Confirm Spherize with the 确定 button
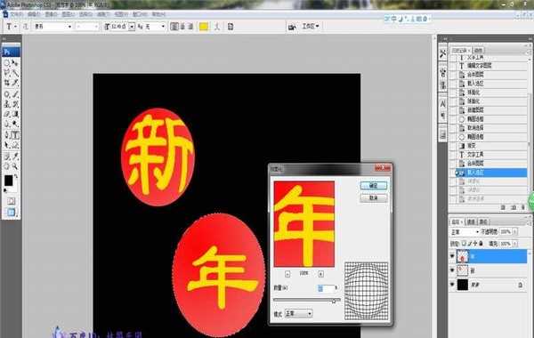Image resolution: width=534 pixels, height=338 pixels. point(373,186)
